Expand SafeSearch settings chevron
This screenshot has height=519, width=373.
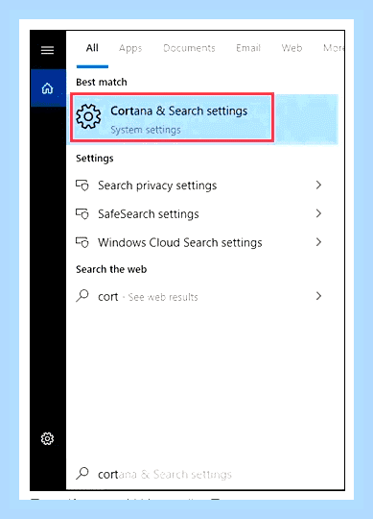[318, 213]
